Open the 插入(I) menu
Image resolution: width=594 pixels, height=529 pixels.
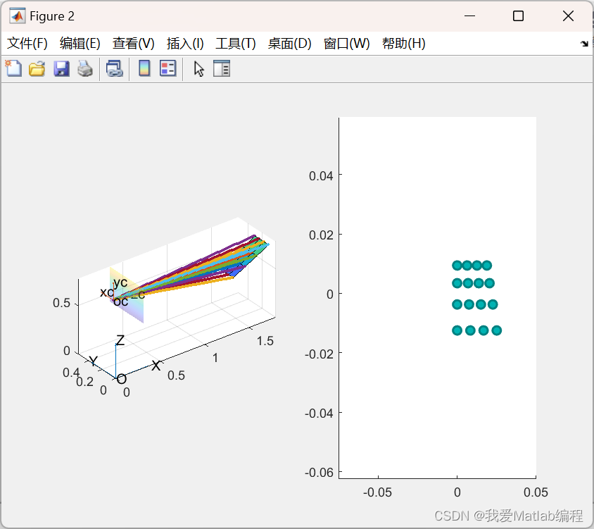tap(184, 43)
